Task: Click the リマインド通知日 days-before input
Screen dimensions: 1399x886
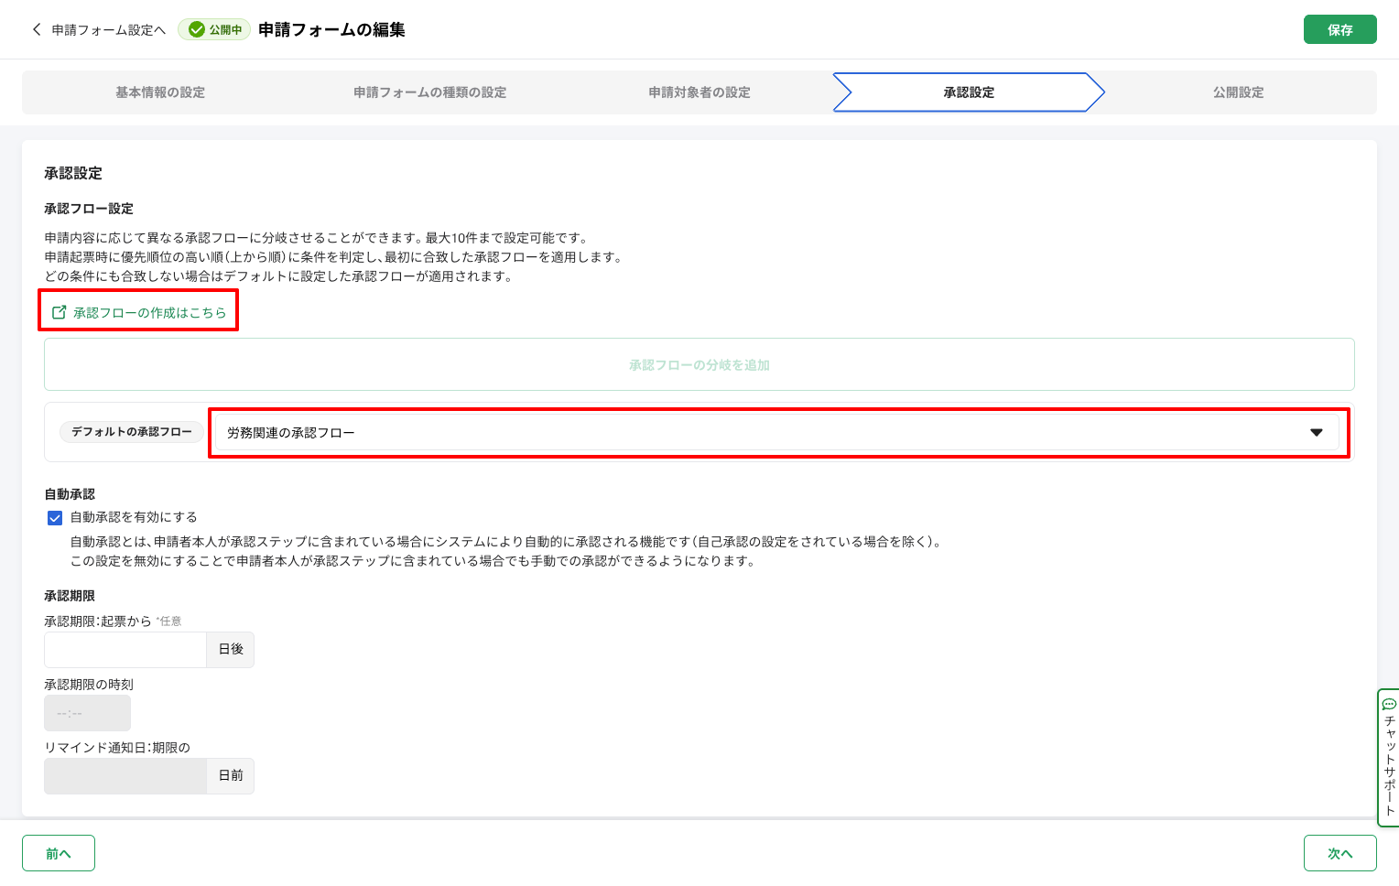Action: (x=125, y=776)
